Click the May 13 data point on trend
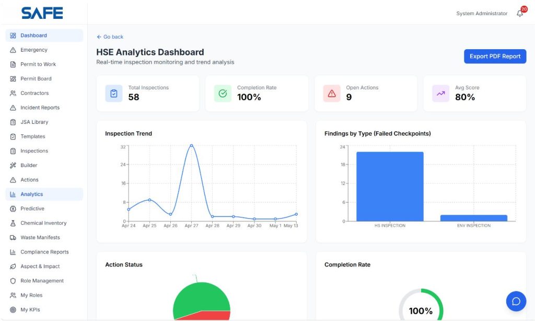Image resolution: width=535 pixels, height=321 pixels. (296, 214)
